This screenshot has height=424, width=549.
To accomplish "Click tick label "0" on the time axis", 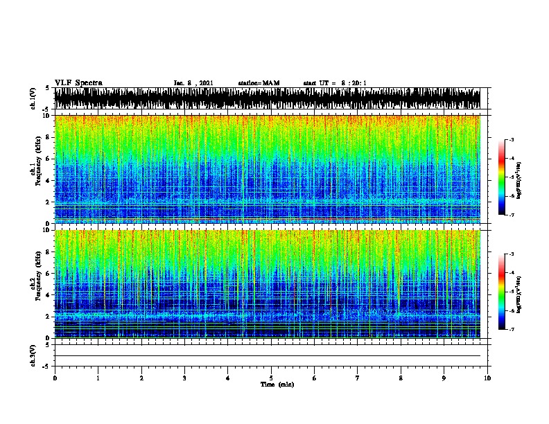I will 55,378.
